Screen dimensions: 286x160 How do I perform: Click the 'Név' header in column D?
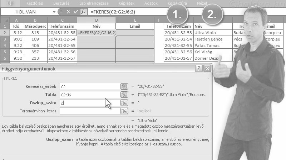click(x=96, y=26)
